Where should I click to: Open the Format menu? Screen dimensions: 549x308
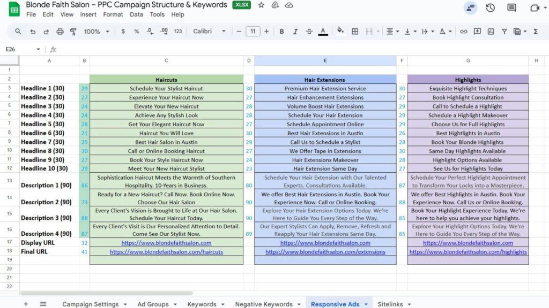pos(113,14)
